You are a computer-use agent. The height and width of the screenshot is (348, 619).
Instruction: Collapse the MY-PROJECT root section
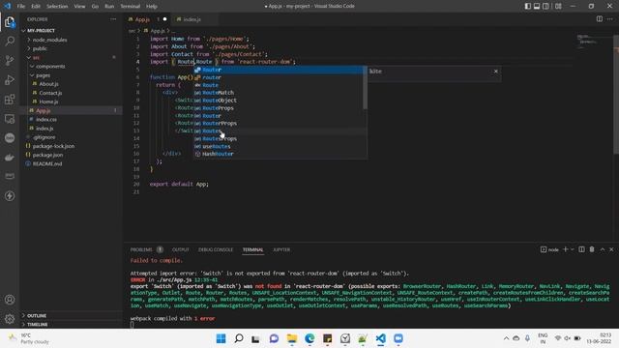pyautogui.click(x=41, y=30)
